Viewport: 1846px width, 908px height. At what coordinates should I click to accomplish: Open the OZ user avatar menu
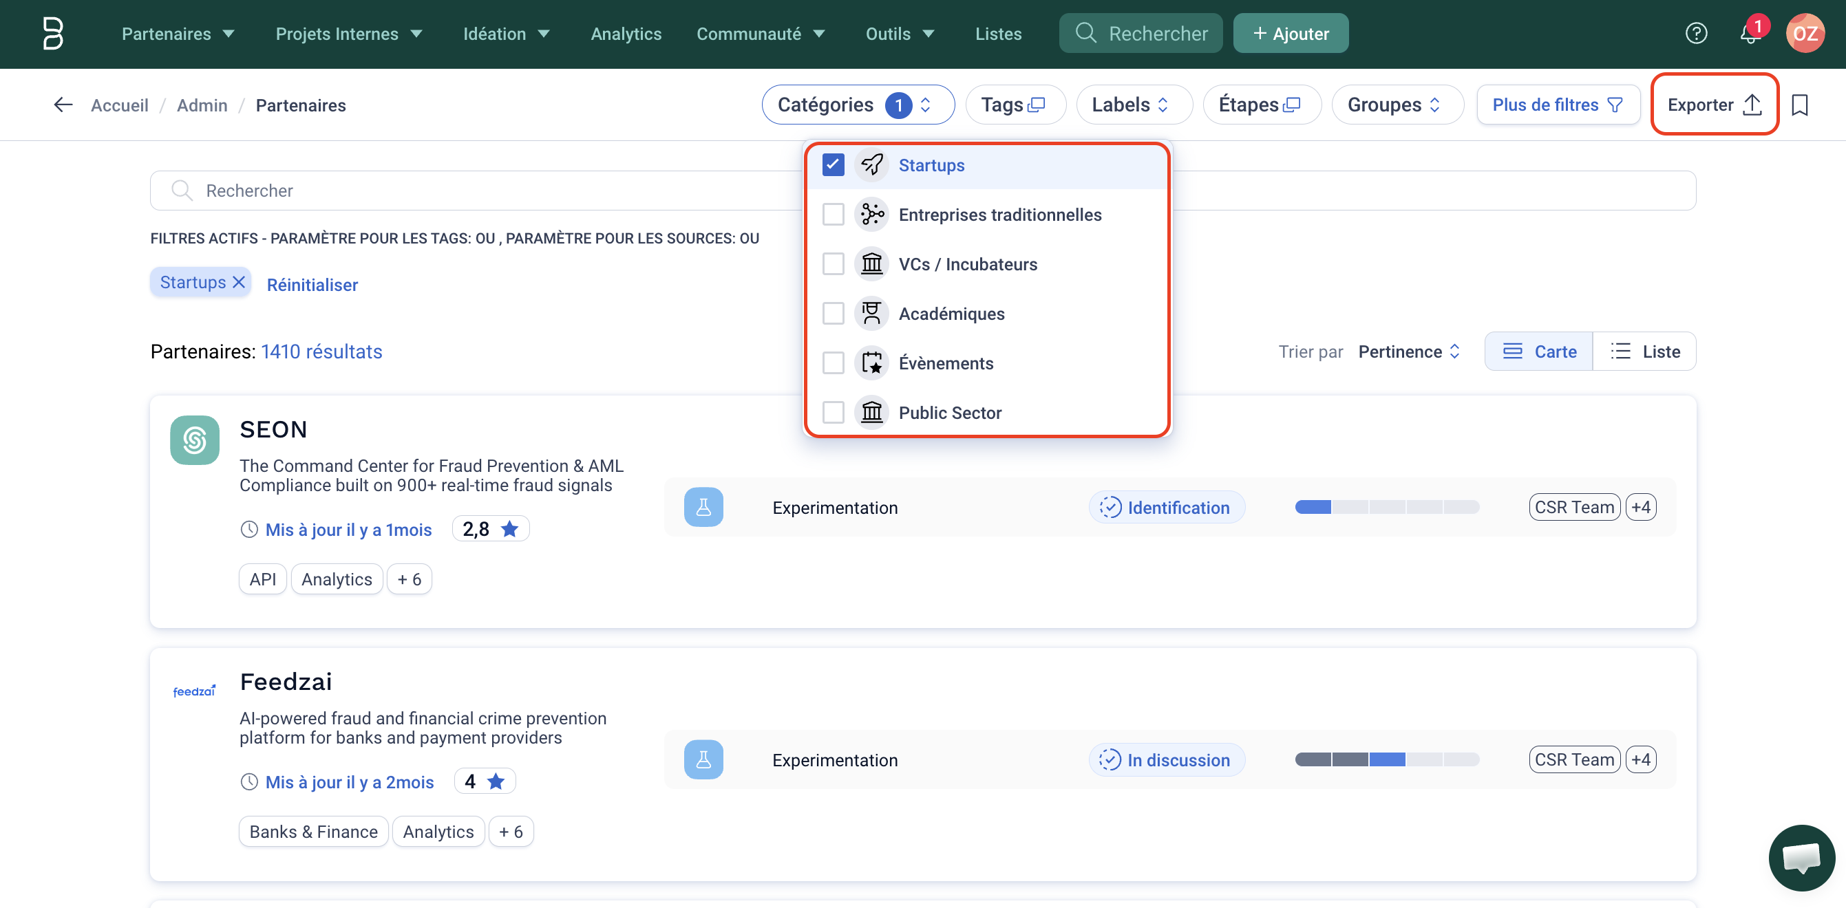(1805, 33)
